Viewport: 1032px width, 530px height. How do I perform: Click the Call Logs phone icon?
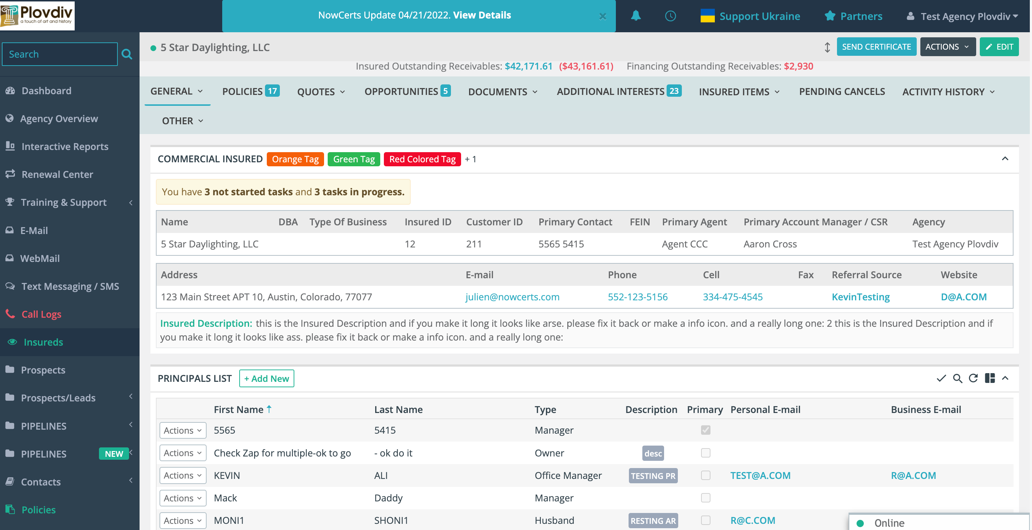pos(11,314)
